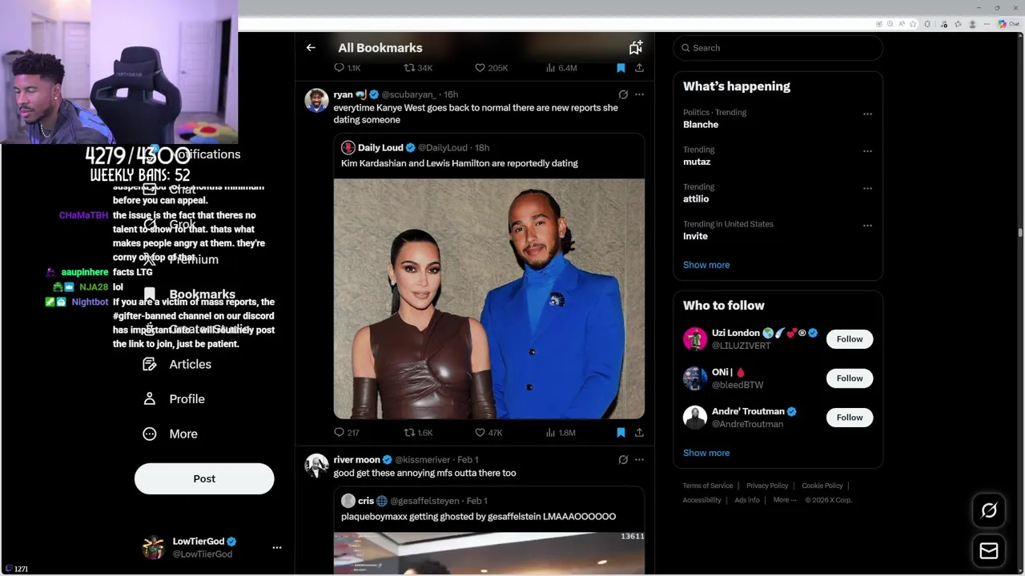Open the Kim and Lewis photo
Image resolution: width=1025 pixels, height=576 pixels.
pyautogui.click(x=489, y=298)
